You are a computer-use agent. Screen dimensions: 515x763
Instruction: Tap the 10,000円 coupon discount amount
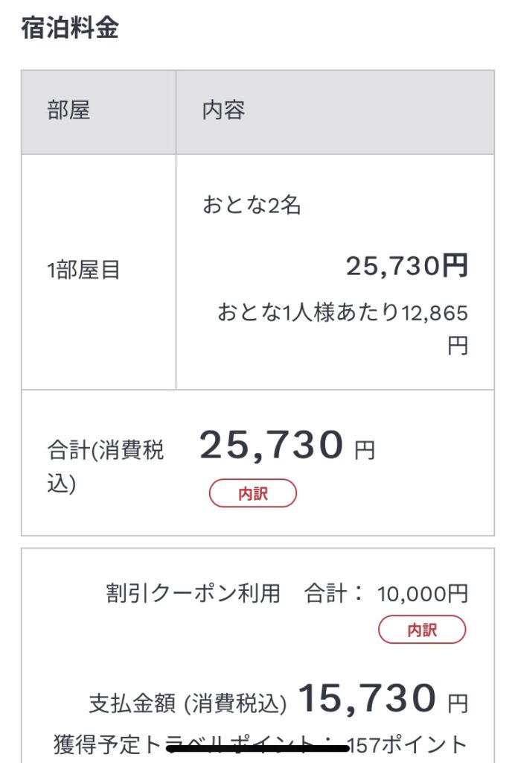[423, 594]
